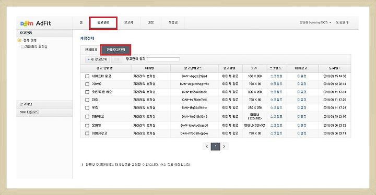The image size is (376, 195).
Task: Go to previous page with left arrow
Action: 207,147
